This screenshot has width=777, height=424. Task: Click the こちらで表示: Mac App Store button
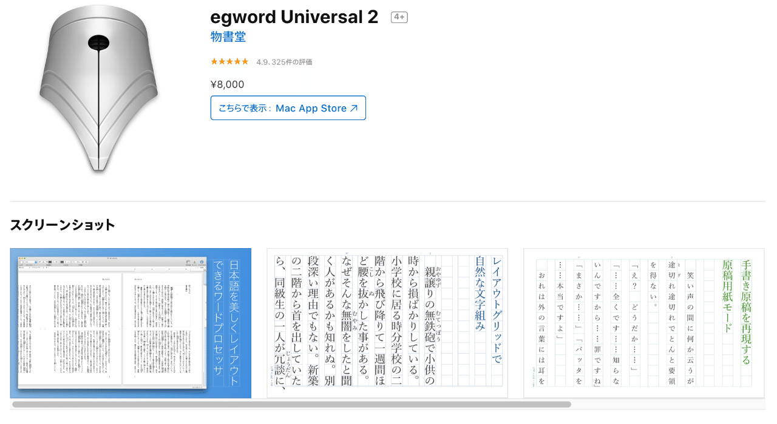pyautogui.click(x=288, y=108)
